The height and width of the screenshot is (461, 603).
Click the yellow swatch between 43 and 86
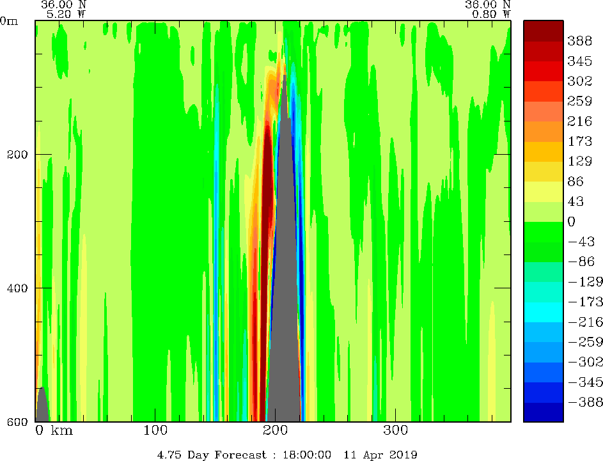[544, 191]
